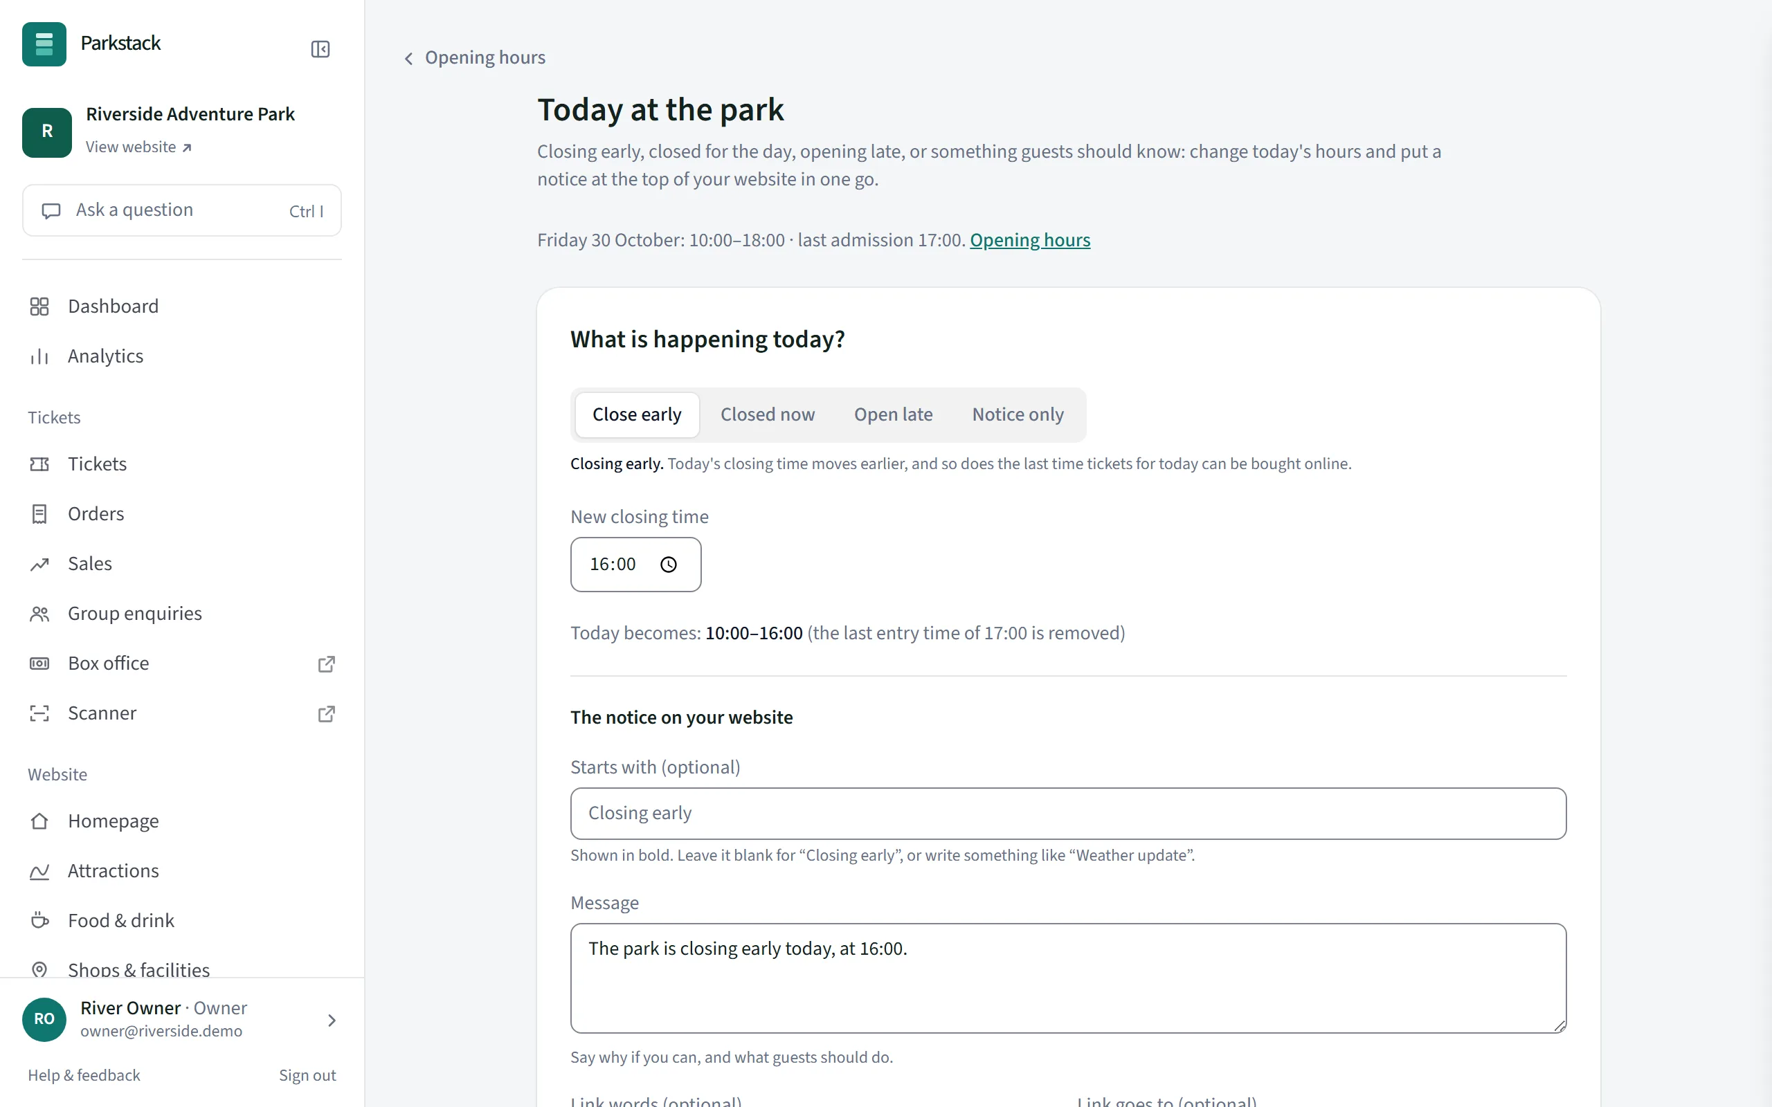Click the Group enquiries people icon
Screen dimensions: 1772x1107
39,614
